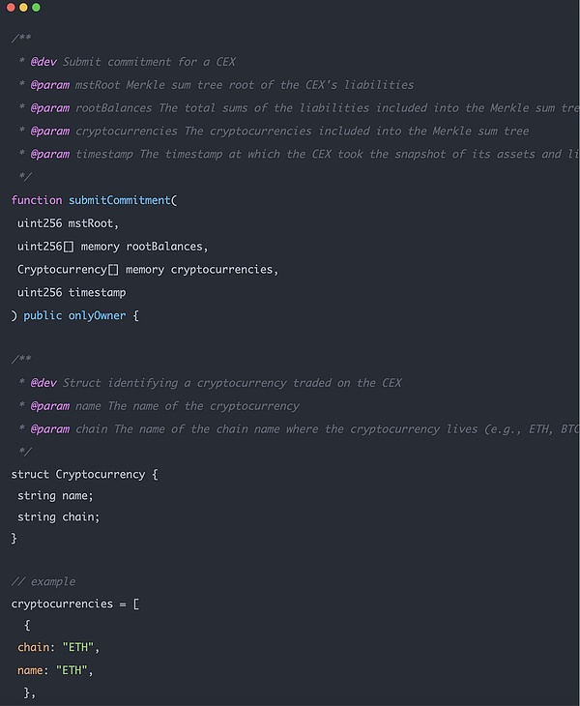Click the onlyOwner modifier keyword
580x706 pixels.
tap(97, 315)
